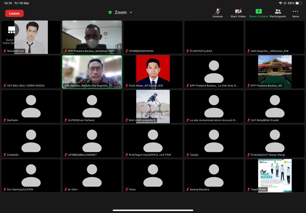This screenshot has width=306, height=213.
Task: Click the green encryption shield icon
Action: [110, 13]
